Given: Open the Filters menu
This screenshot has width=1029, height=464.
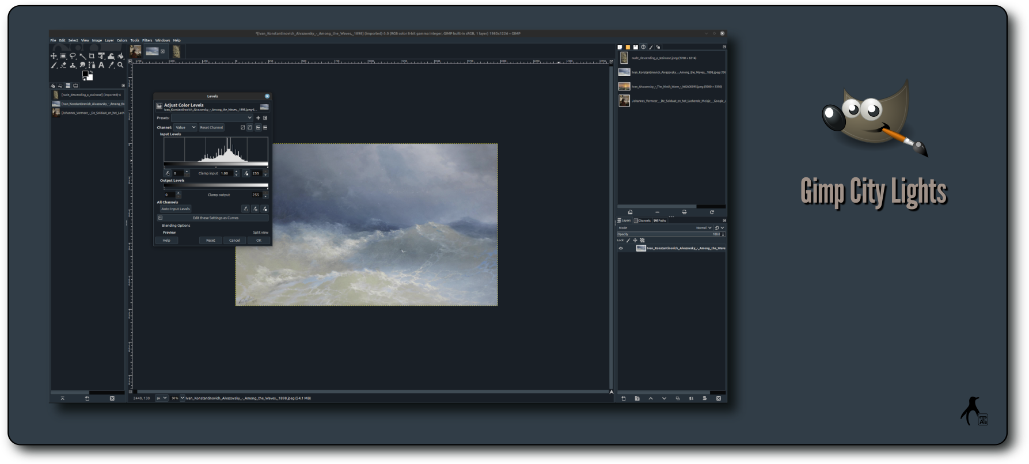Looking at the screenshot, I should click(147, 40).
